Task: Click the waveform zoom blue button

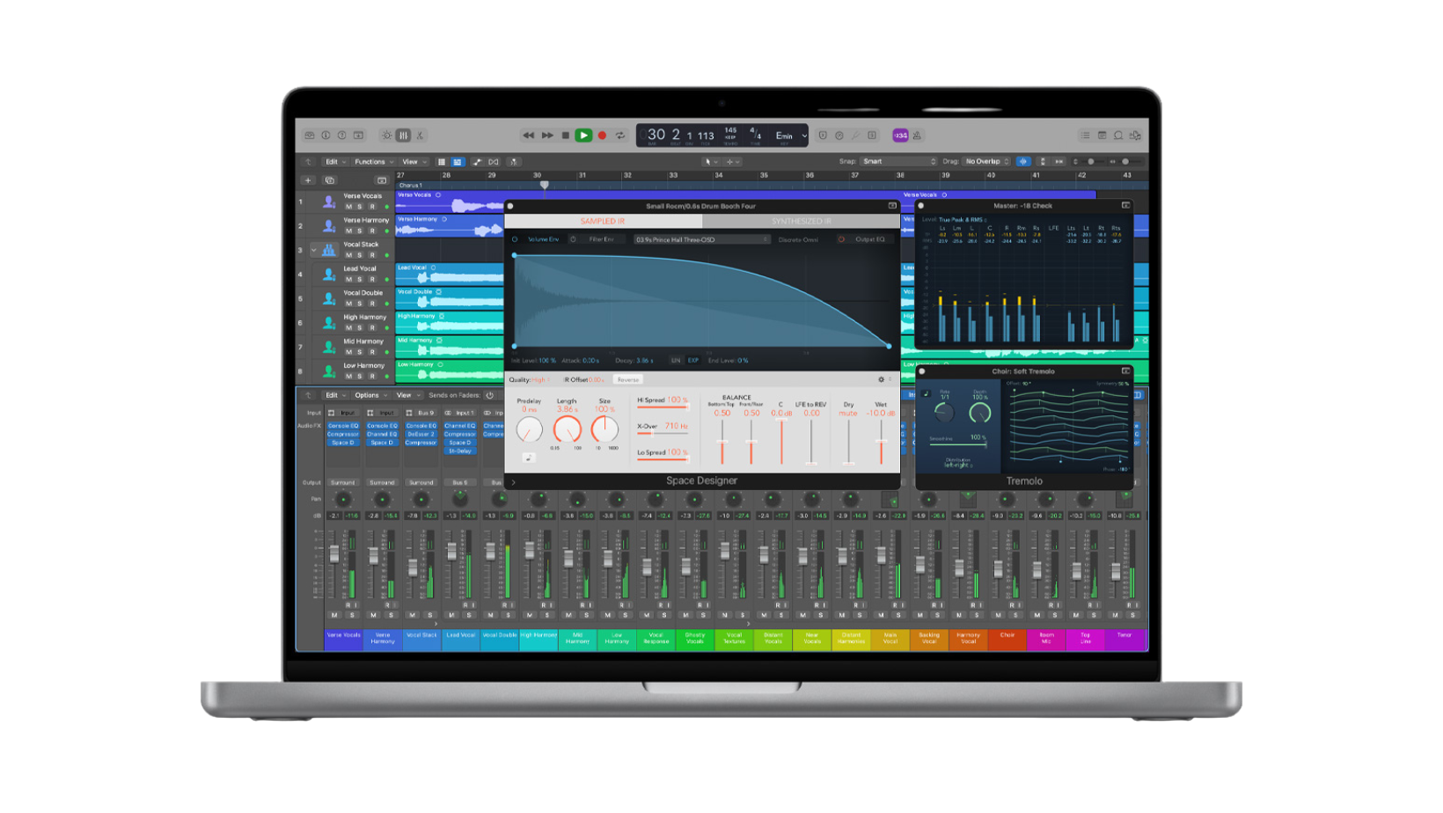Action: [1022, 162]
